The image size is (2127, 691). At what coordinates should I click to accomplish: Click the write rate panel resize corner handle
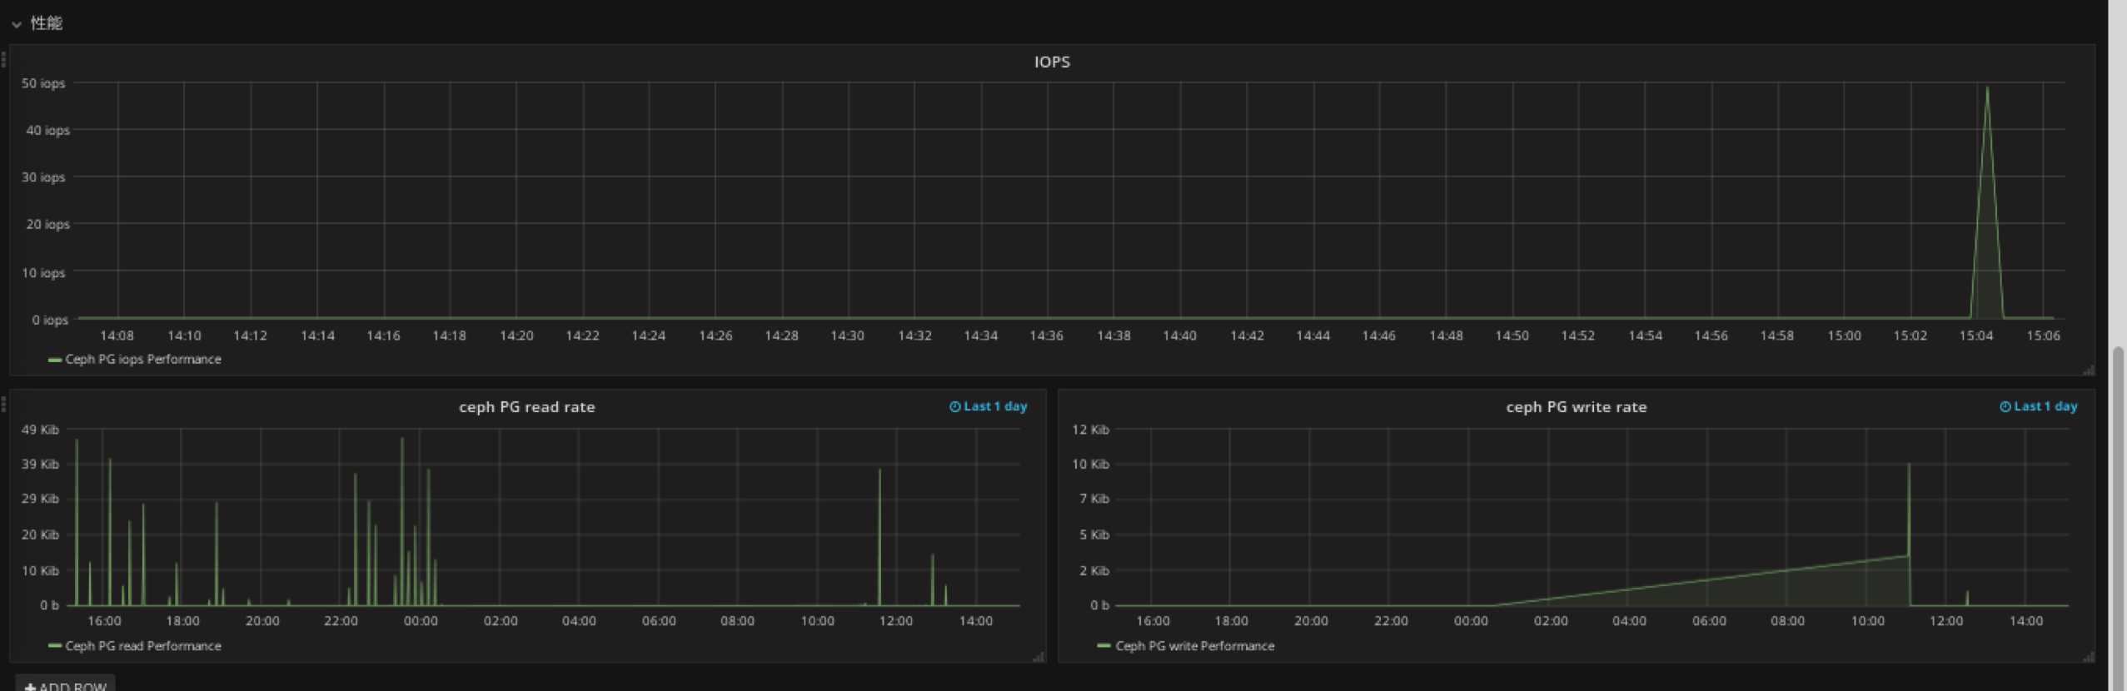click(2088, 657)
